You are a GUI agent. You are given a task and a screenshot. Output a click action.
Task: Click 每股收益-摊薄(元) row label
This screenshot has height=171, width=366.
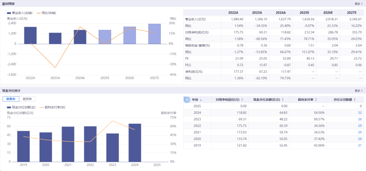click(198, 45)
